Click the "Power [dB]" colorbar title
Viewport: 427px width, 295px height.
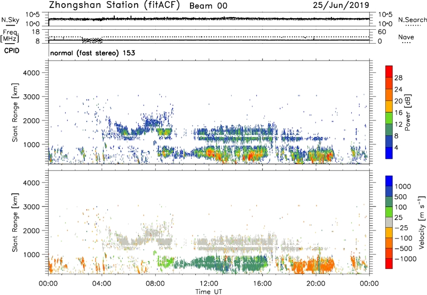click(x=407, y=112)
